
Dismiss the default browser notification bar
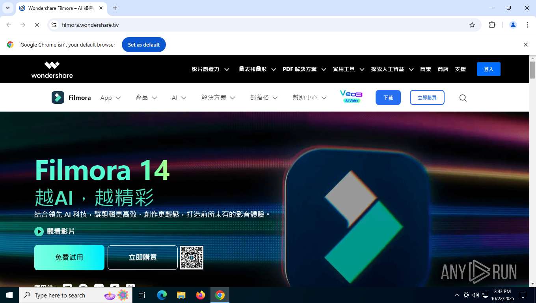pyautogui.click(x=525, y=45)
